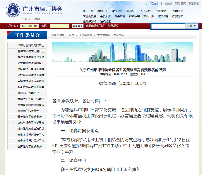
Task: Switch to 繁體版 traditional version
Action: pos(168,4)
